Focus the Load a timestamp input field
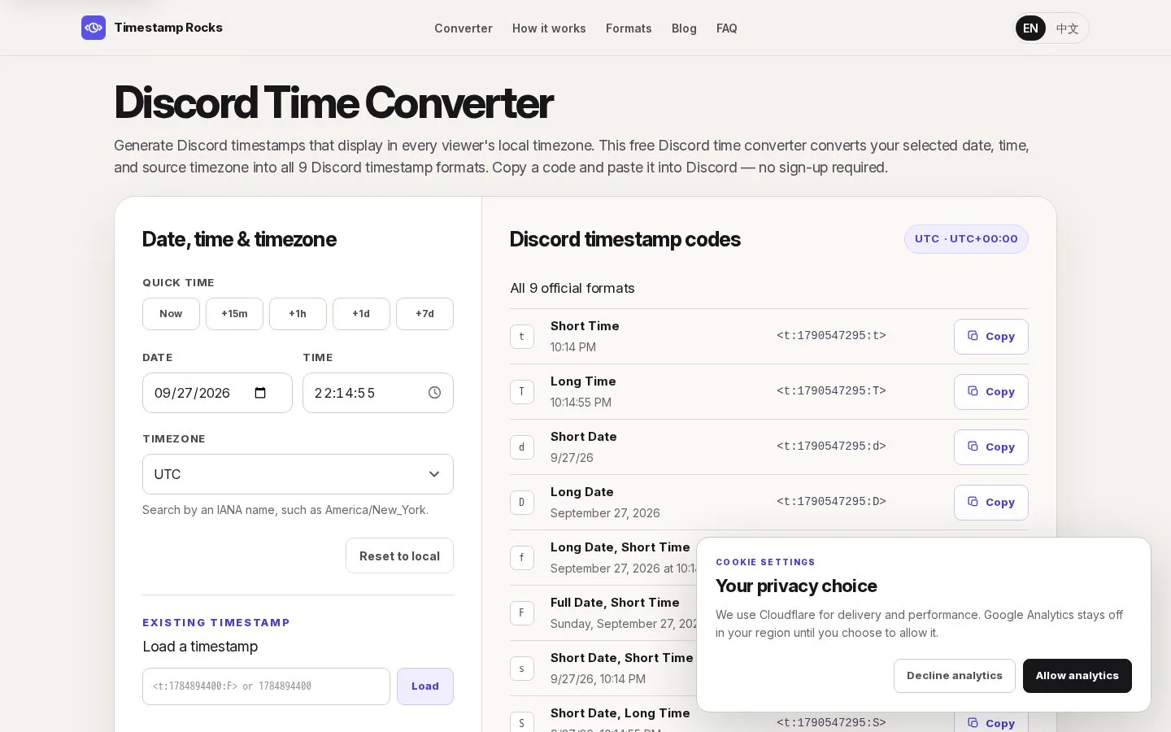The height and width of the screenshot is (732, 1171). pos(266,686)
